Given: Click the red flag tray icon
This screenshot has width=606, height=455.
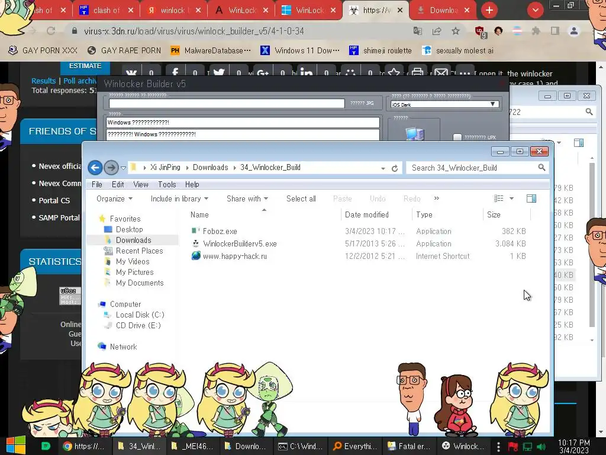Looking at the screenshot, I should tap(513, 447).
